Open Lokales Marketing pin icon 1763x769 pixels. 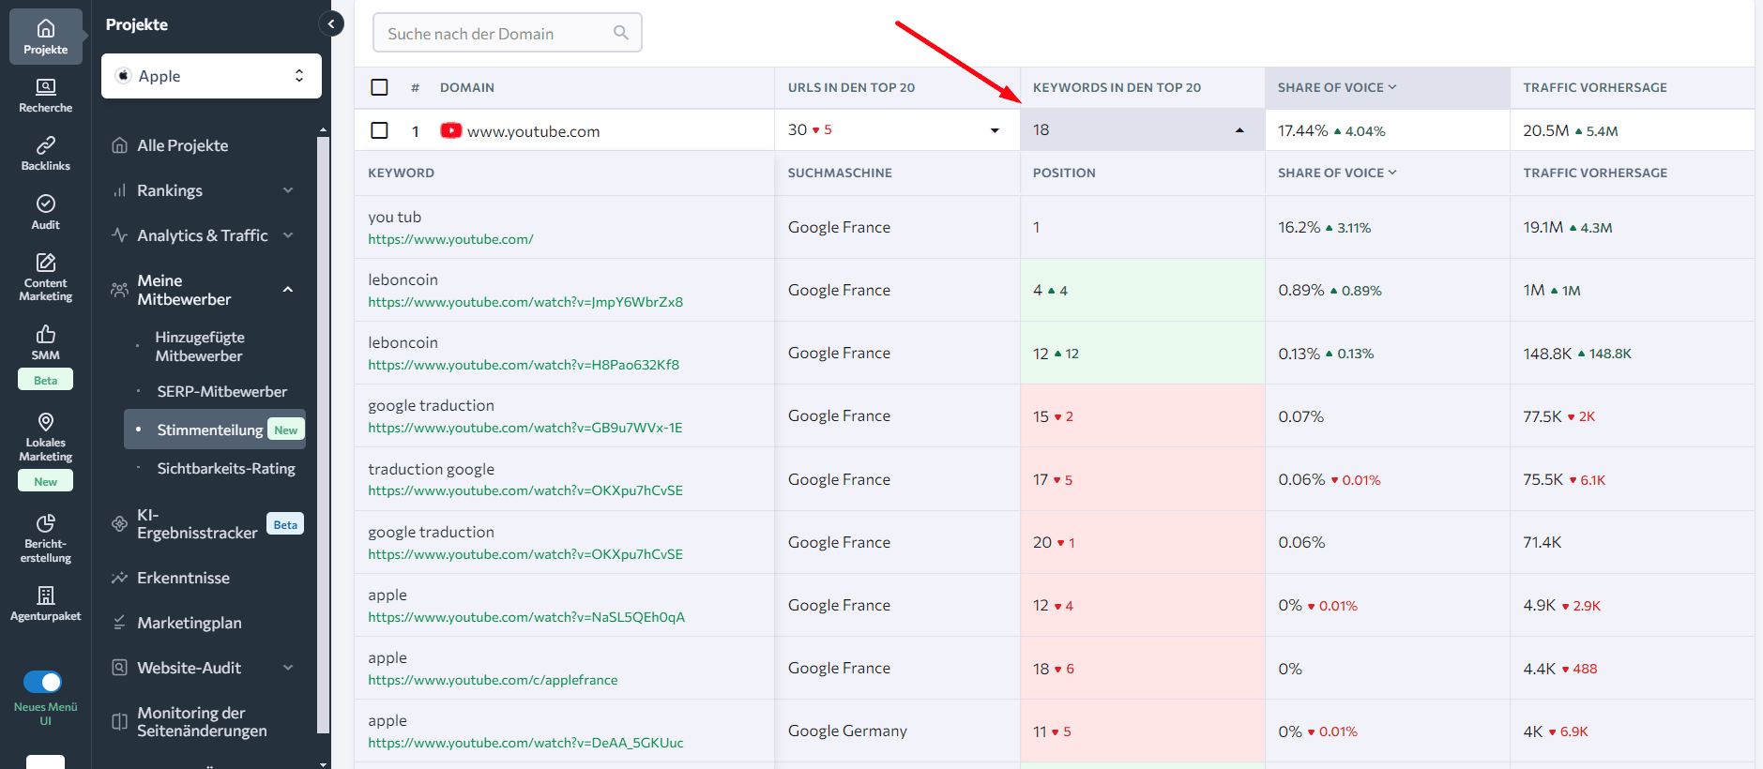(x=45, y=422)
